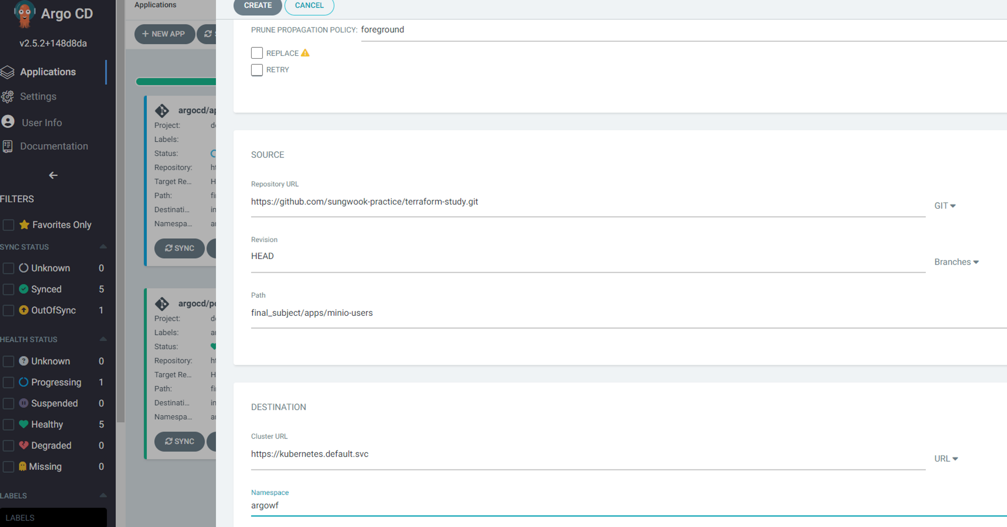Image resolution: width=1007 pixels, height=527 pixels.
Task: Focus the Labels filter input
Action: coord(53,517)
